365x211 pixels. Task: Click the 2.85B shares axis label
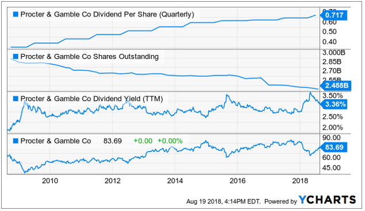point(332,62)
